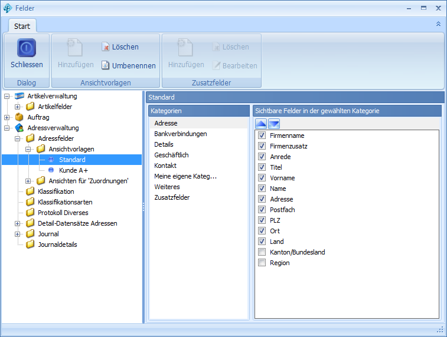Click the Kunde A+ bullet icon
Image resolution: width=447 pixels, height=337 pixels.
51,170
